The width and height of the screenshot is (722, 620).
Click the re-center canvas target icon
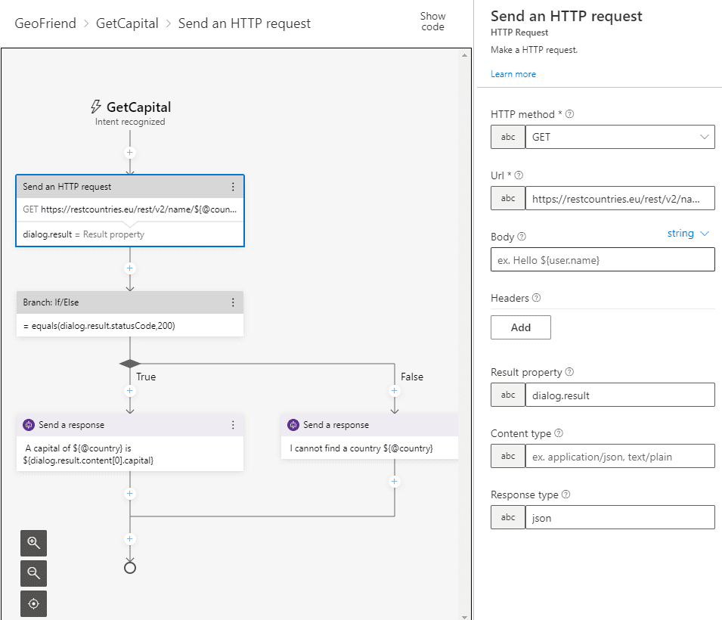34,604
